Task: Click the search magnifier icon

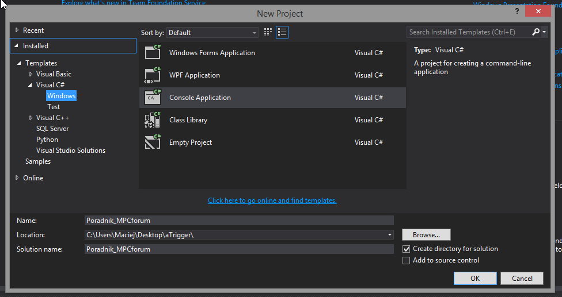Action: click(536, 32)
